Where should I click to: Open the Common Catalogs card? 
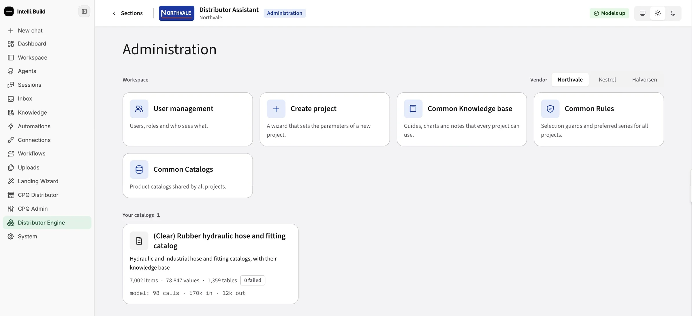point(188,176)
